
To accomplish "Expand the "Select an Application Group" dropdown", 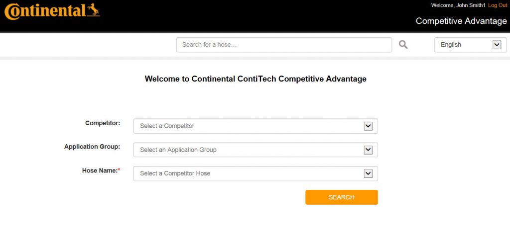I will [249, 150].
